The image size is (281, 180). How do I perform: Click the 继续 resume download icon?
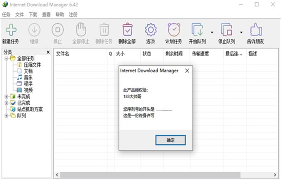[x=34, y=30]
